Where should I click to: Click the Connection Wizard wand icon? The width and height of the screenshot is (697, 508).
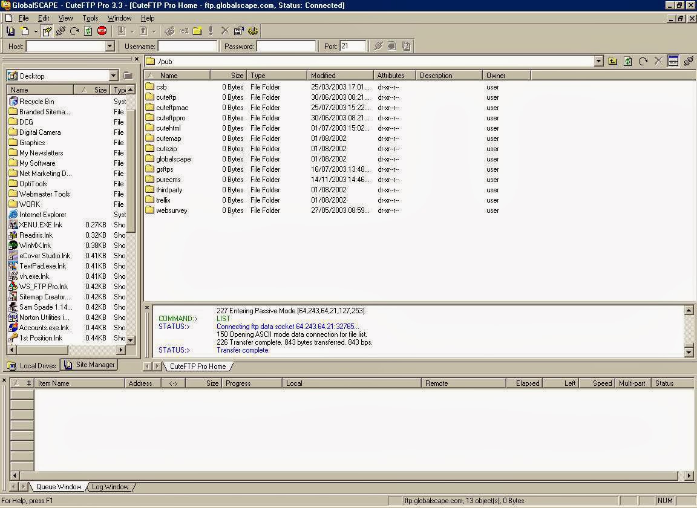pyautogui.click(x=47, y=31)
